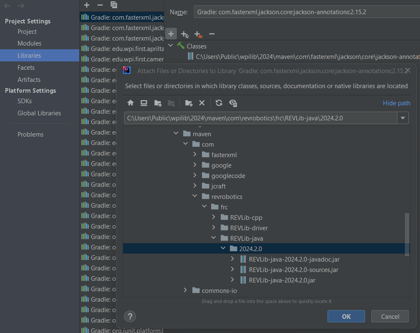Click the Hide path link
420x333 pixels.
pyautogui.click(x=396, y=103)
